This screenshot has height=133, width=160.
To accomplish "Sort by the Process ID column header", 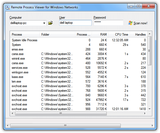I will [83, 35].
